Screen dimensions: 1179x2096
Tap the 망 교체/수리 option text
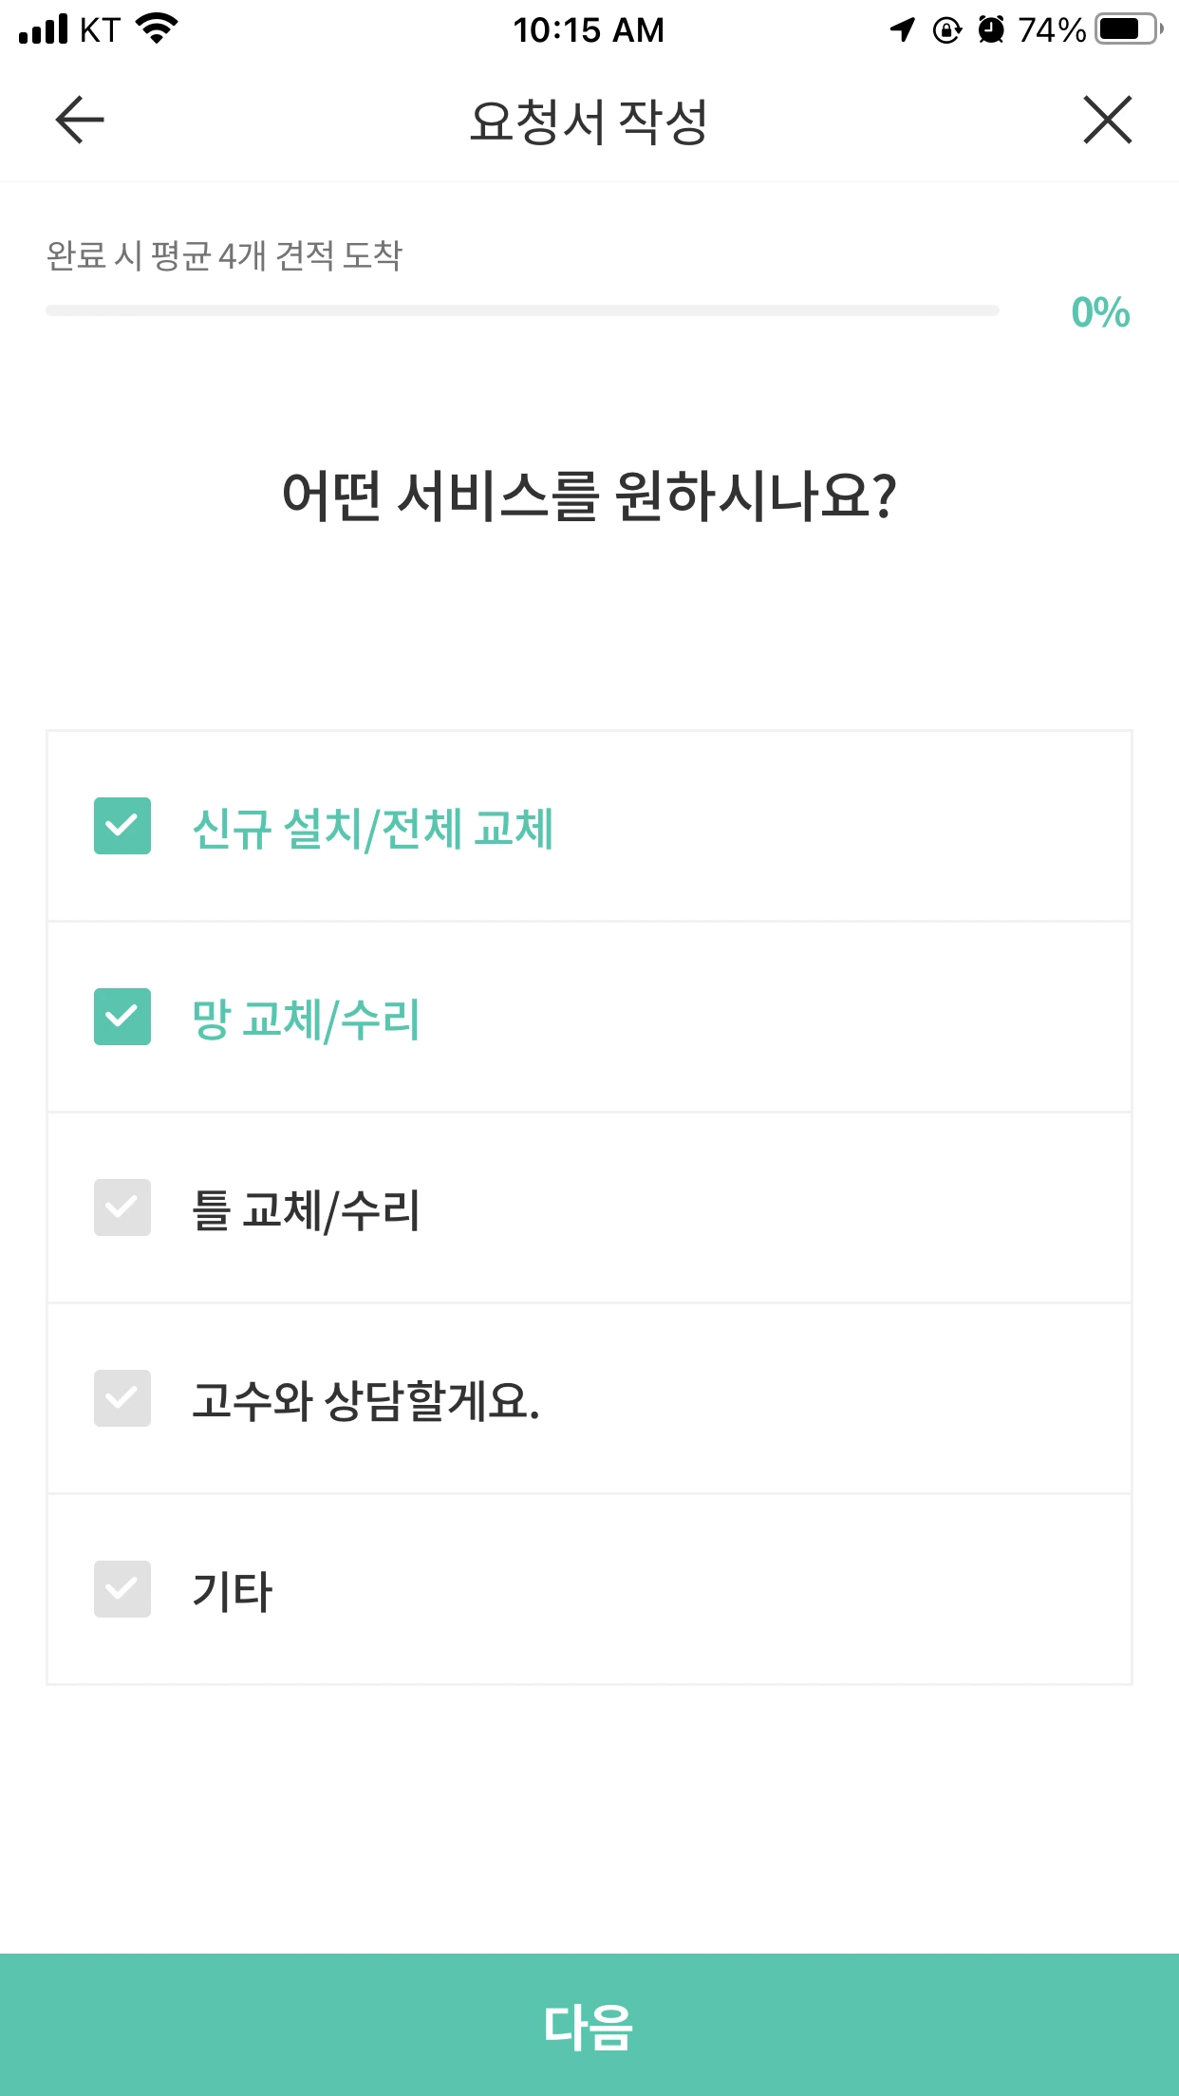tap(306, 1020)
